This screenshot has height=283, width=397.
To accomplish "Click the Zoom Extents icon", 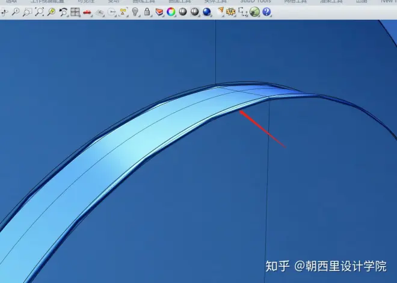I will click(x=39, y=12).
